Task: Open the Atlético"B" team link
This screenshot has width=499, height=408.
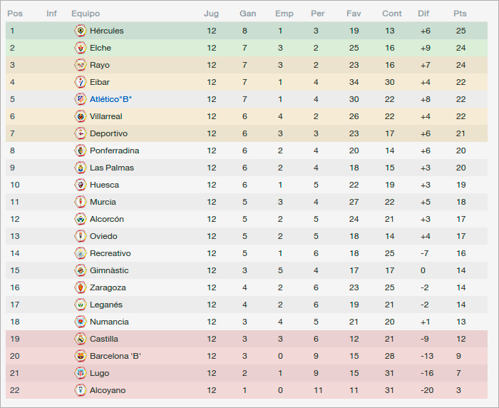Action: (110, 99)
